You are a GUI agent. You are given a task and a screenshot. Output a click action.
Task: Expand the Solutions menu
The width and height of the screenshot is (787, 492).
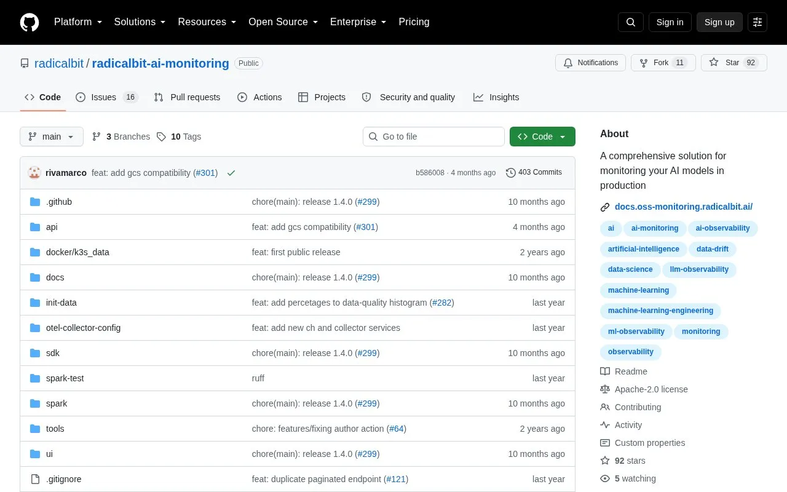140,22
